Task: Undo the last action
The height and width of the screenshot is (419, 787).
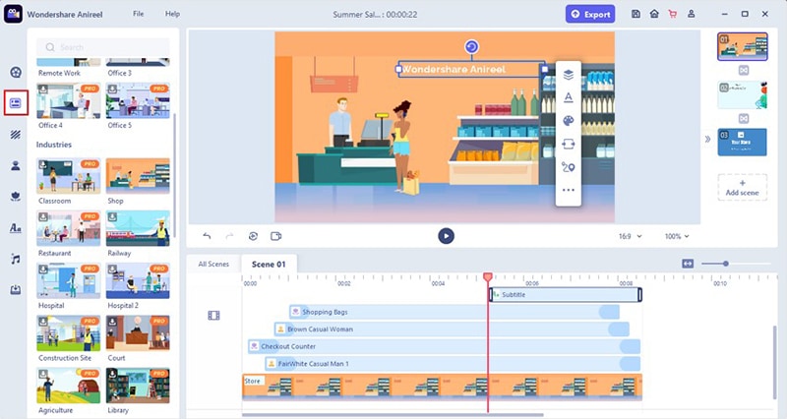Action: pos(207,236)
